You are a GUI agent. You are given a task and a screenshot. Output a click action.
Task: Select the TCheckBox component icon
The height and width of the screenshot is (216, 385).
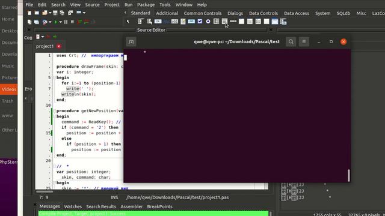pyautogui.click(x=200, y=22)
